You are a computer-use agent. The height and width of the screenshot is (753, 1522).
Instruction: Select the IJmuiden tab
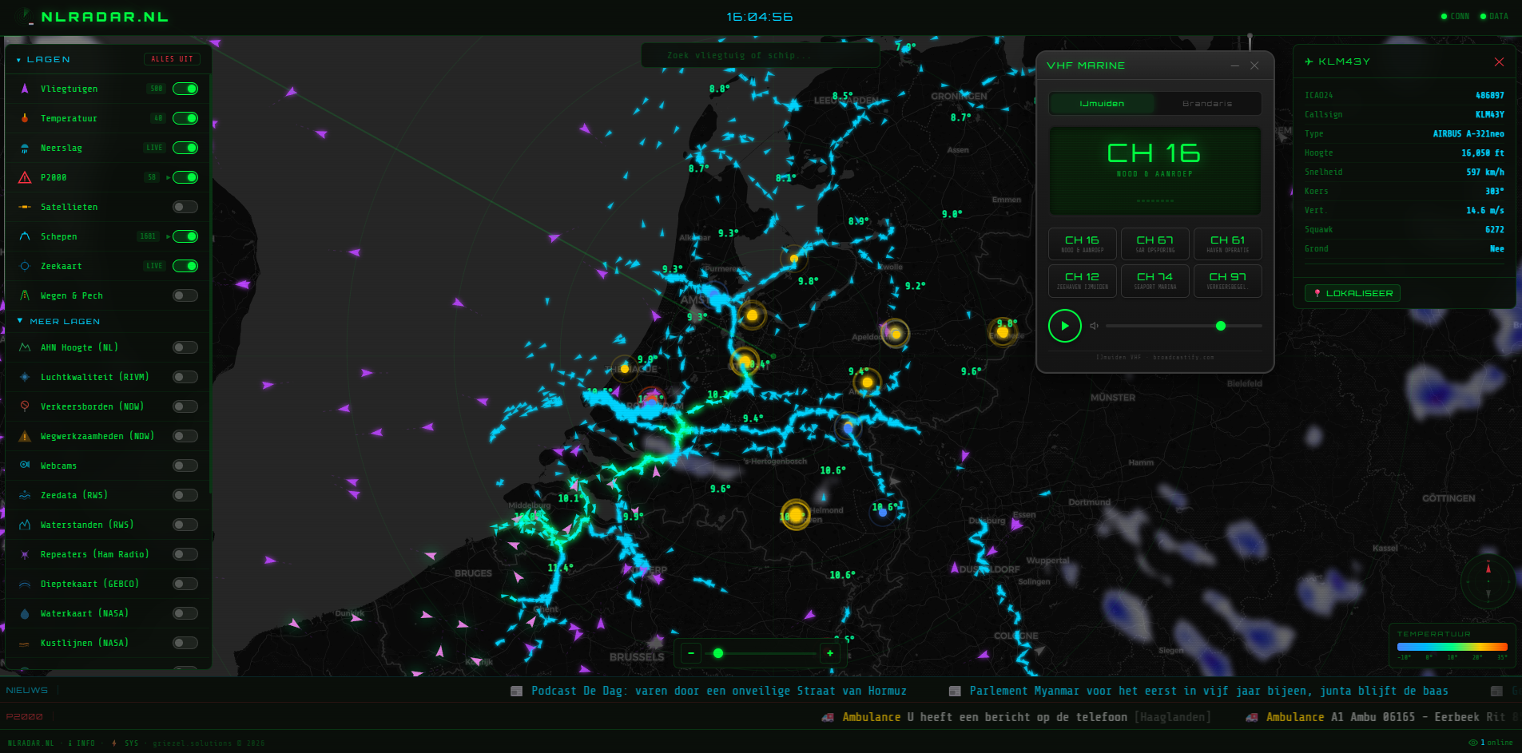click(1102, 103)
